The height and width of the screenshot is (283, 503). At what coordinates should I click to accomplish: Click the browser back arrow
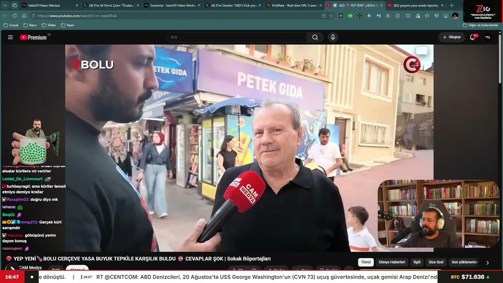[5, 16]
